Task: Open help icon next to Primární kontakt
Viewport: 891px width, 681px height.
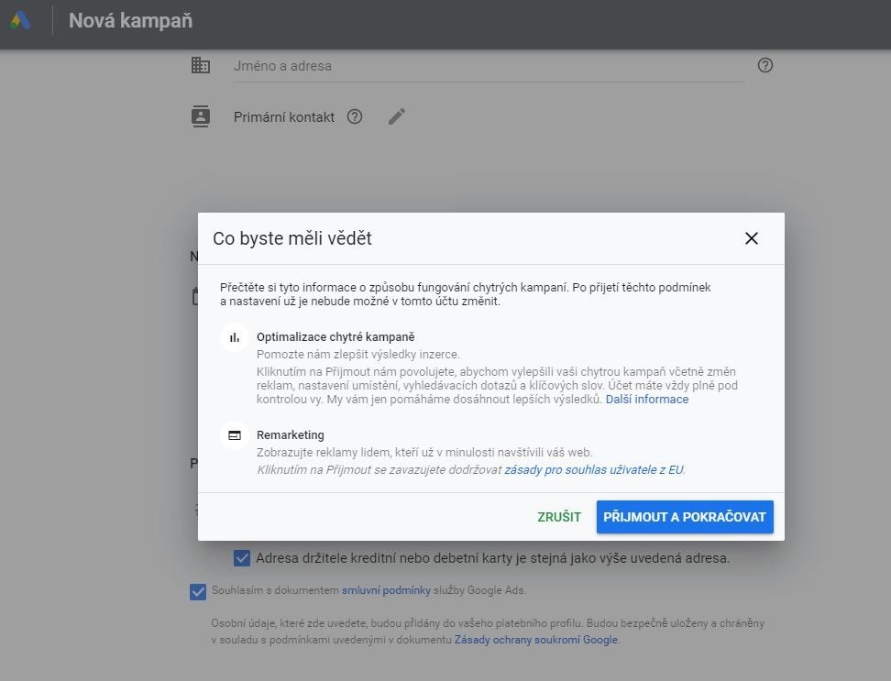Action: coord(355,116)
